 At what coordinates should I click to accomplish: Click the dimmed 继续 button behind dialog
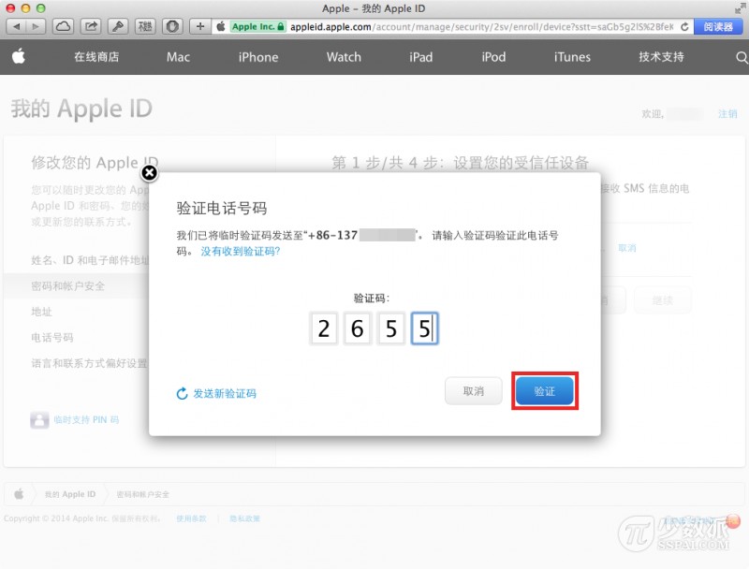[x=663, y=300]
